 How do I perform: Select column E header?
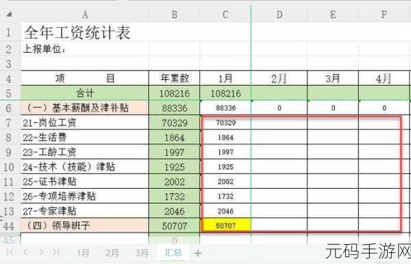(x=333, y=14)
